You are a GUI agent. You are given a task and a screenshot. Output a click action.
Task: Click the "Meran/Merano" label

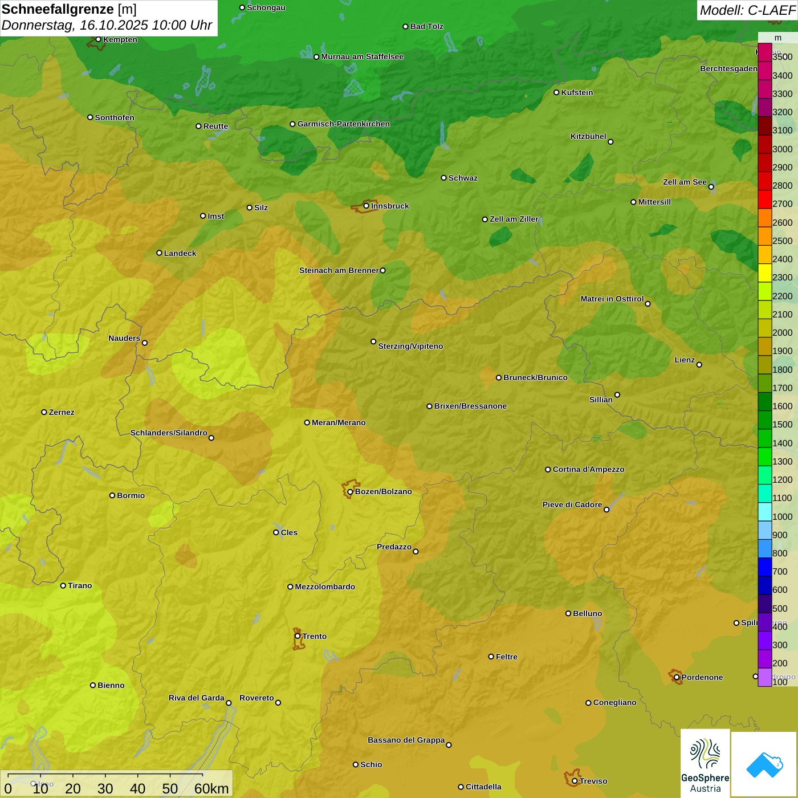pyautogui.click(x=339, y=422)
